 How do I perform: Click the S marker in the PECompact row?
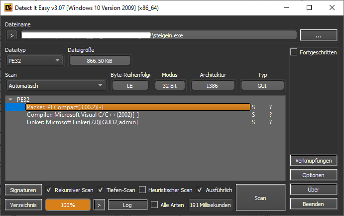pos(253,107)
